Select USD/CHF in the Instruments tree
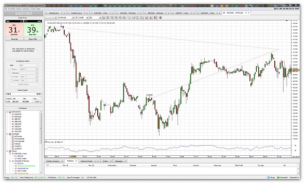The width and height of the screenshot is (304, 183). click(18, 124)
